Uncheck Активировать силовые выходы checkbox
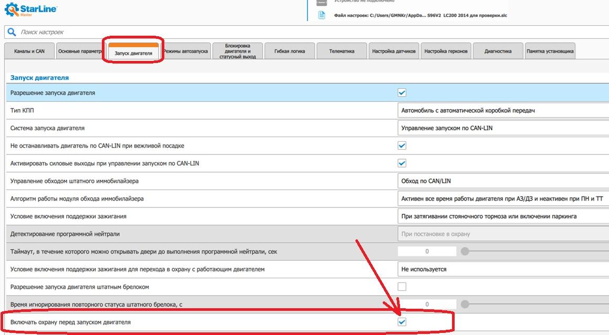The image size is (609, 335). (x=402, y=163)
